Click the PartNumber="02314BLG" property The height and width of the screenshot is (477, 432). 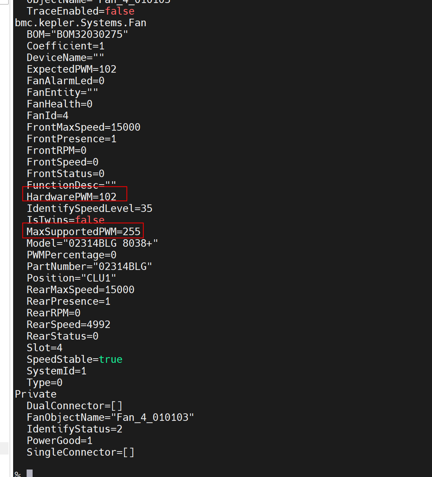pos(89,266)
